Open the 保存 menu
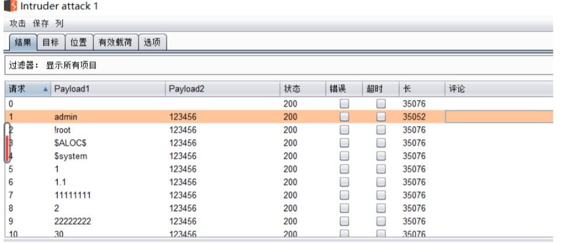 point(41,24)
